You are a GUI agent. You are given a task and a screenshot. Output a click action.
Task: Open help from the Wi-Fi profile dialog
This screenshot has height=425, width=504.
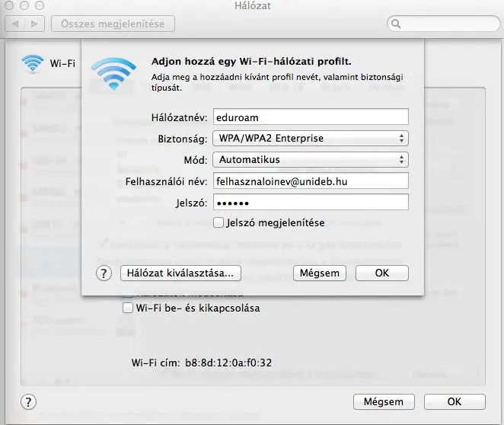[104, 273]
